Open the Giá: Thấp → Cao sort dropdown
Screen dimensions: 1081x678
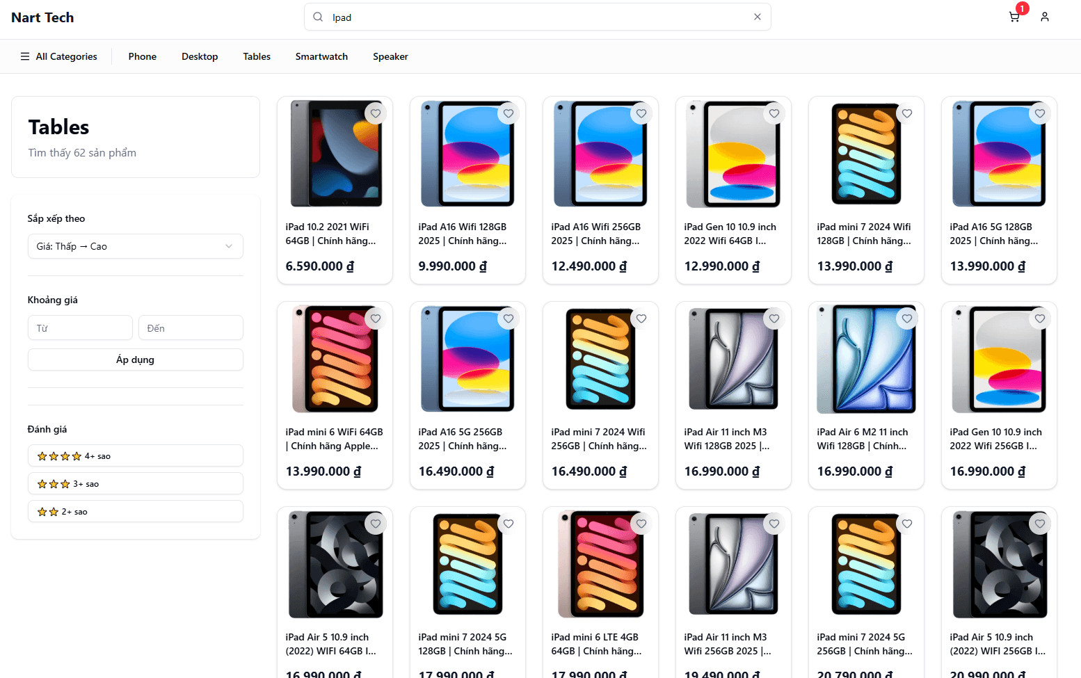(x=135, y=246)
